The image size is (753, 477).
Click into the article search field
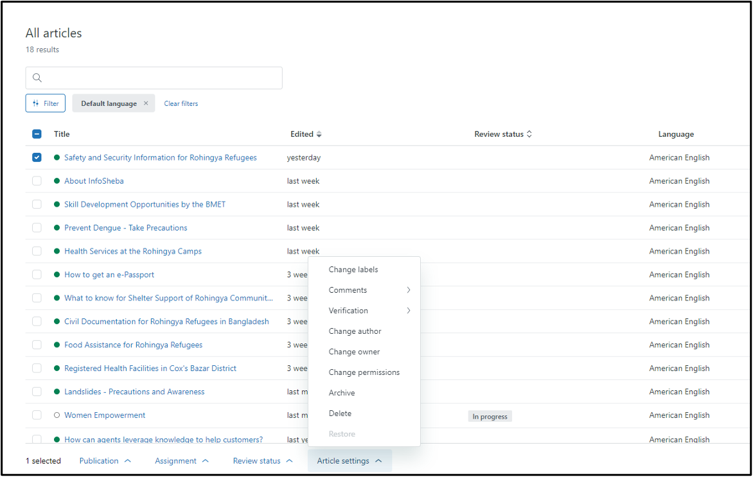tap(161, 78)
